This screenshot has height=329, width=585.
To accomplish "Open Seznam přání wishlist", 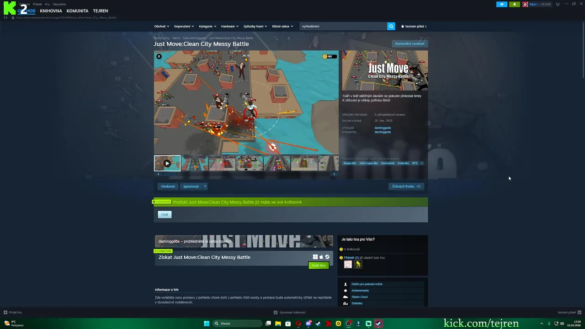I will click(414, 27).
